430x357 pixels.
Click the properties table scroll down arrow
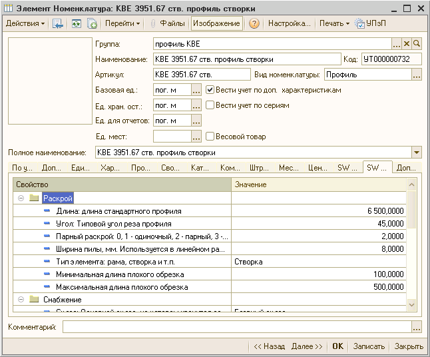411,305
